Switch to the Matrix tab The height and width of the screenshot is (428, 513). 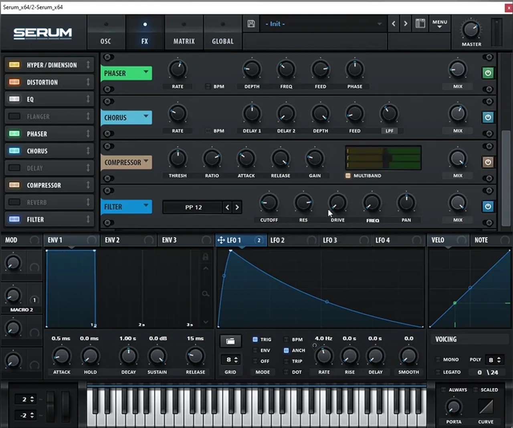184,32
